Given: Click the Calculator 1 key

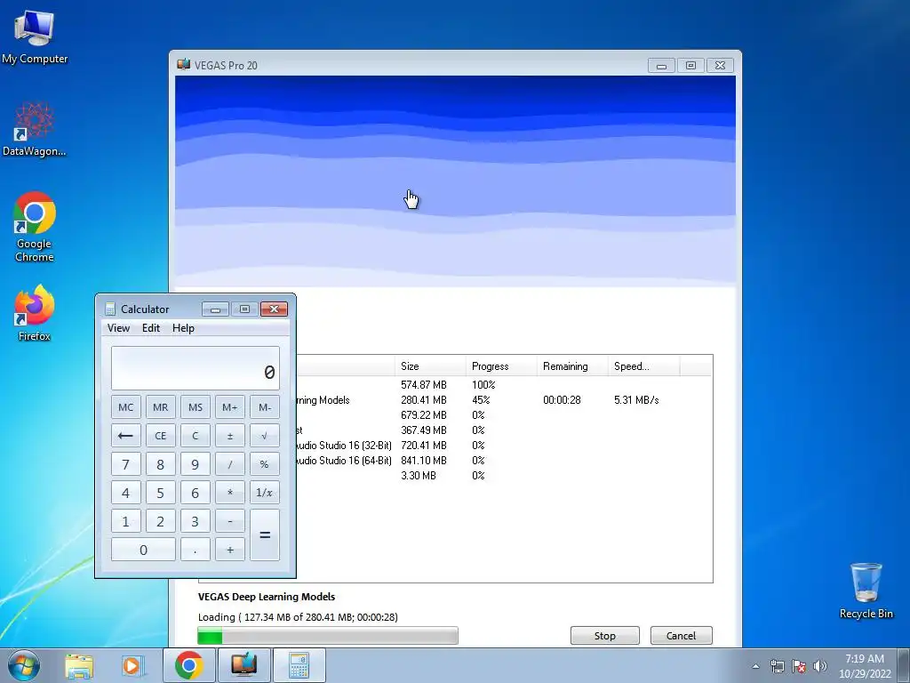Looking at the screenshot, I should click(126, 521).
